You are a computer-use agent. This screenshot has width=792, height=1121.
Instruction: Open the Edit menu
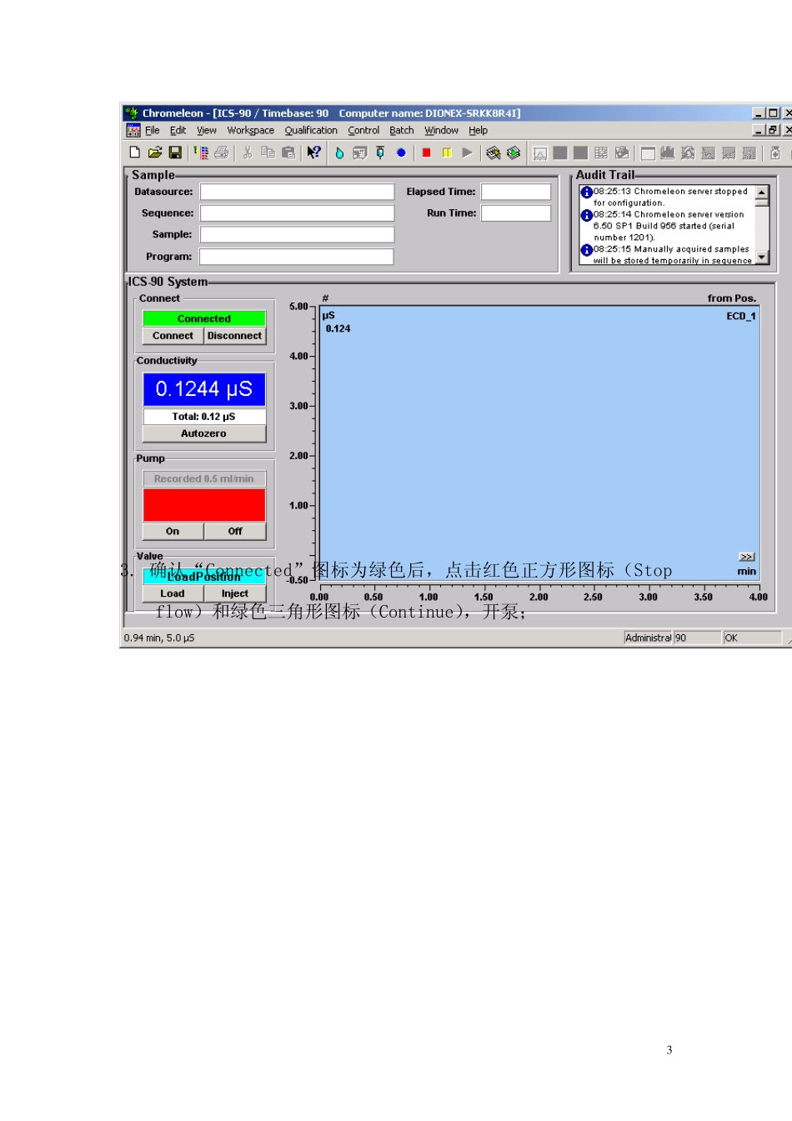point(178,131)
